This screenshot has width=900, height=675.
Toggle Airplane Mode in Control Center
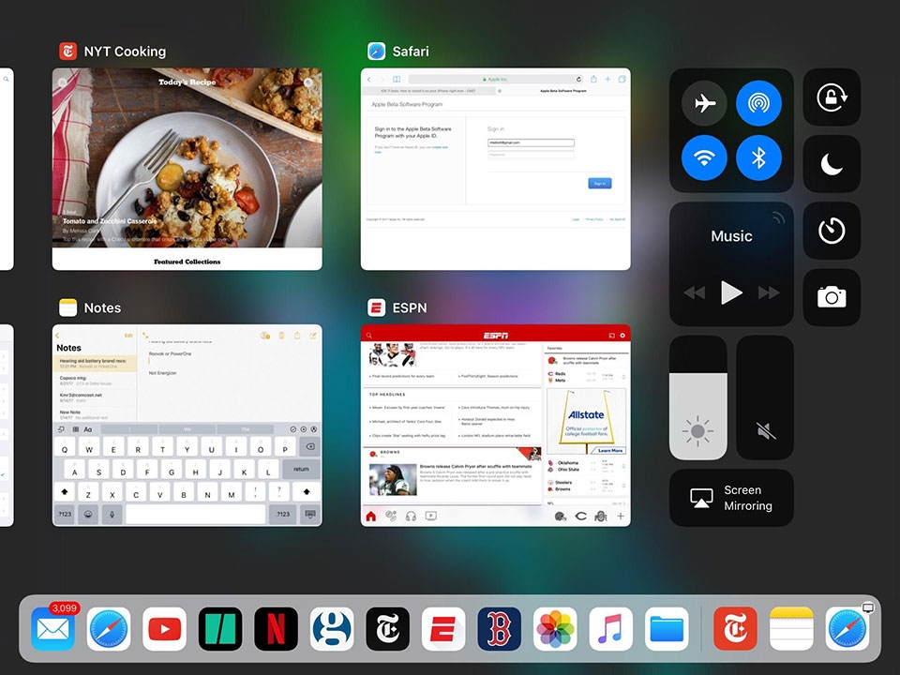click(x=704, y=103)
